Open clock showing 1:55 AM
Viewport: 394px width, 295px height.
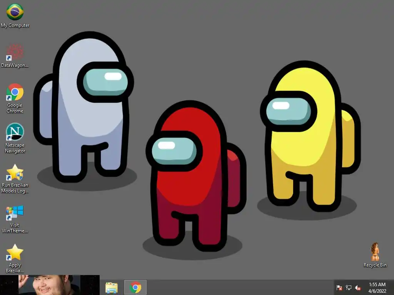tap(377, 285)
